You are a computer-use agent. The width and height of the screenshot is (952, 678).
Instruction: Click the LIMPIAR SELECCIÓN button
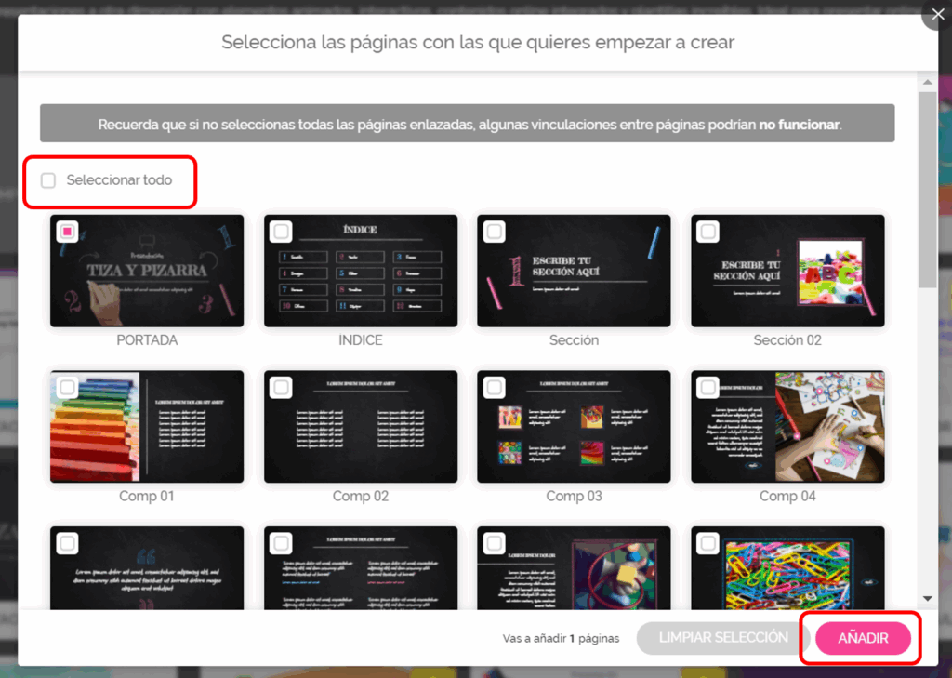722,638
